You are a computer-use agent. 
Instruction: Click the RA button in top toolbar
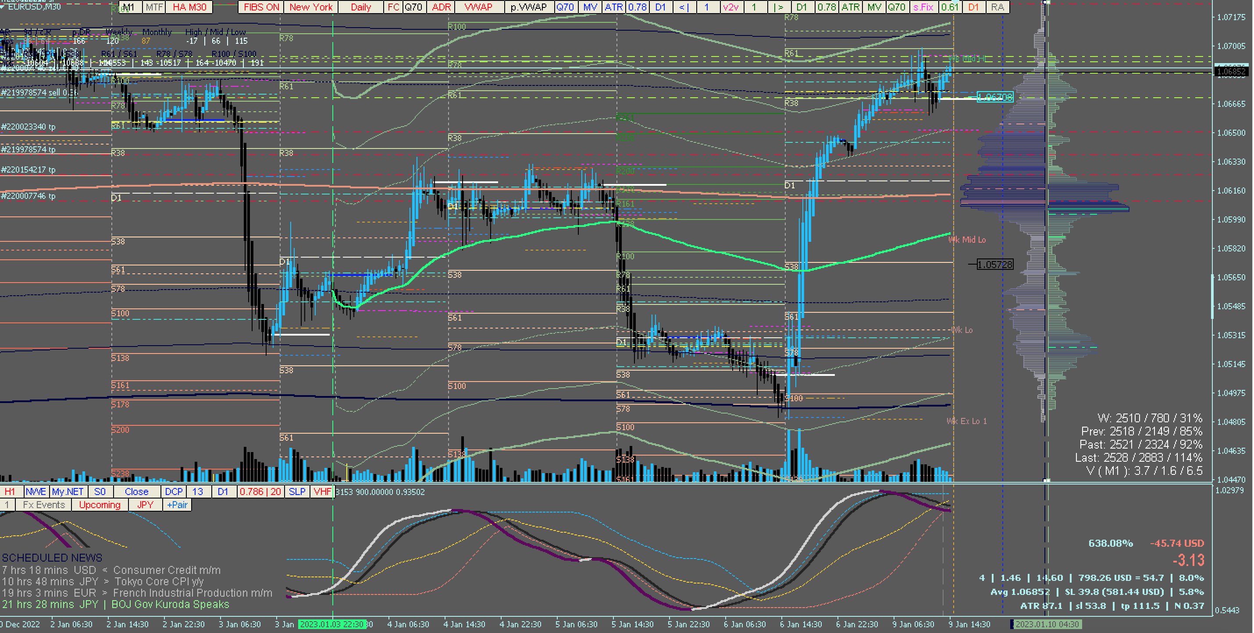point(997,7)
